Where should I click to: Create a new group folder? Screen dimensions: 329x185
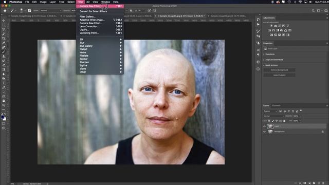coord(314,183)
